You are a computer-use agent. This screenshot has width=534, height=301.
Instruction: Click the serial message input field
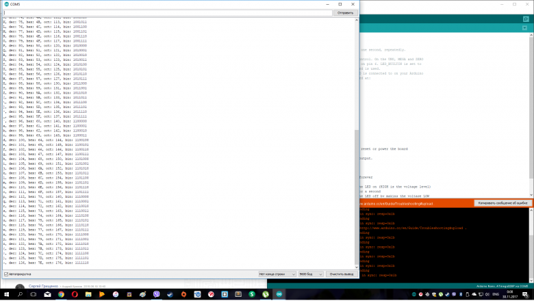(167, 12)
